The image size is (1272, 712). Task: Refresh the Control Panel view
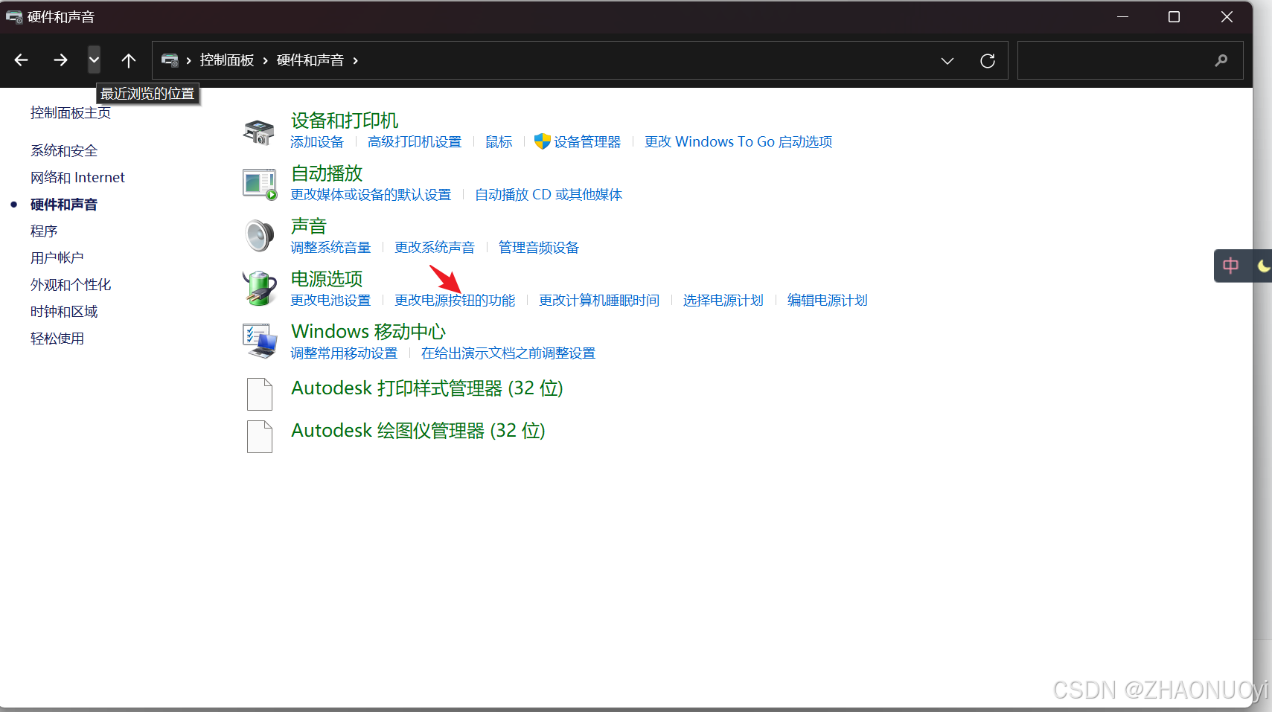[988, 61]
